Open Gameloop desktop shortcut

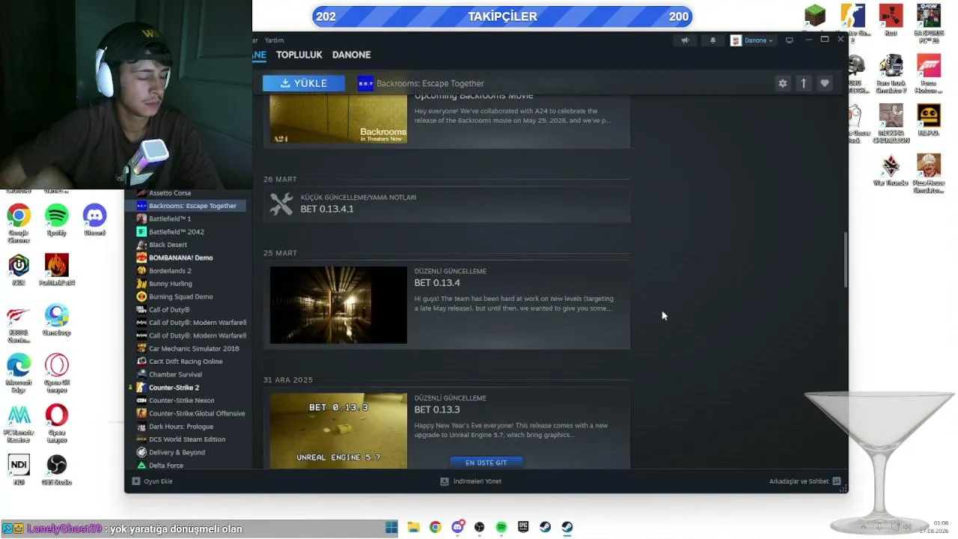pos(57,320)
